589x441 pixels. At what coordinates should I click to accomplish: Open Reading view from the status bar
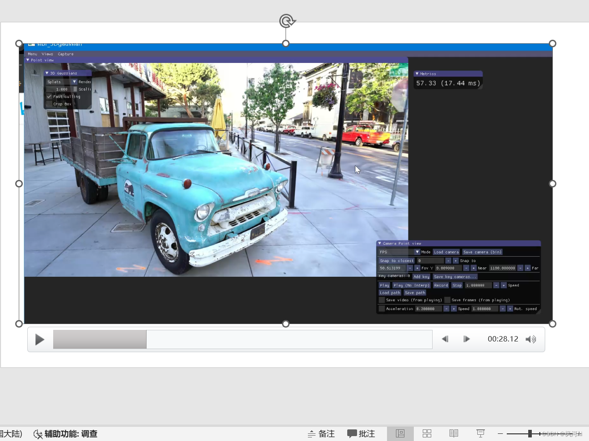[454, 433]
